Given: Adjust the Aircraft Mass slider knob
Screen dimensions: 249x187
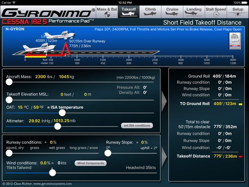Looking at the screenshot, I should [9, 82].
